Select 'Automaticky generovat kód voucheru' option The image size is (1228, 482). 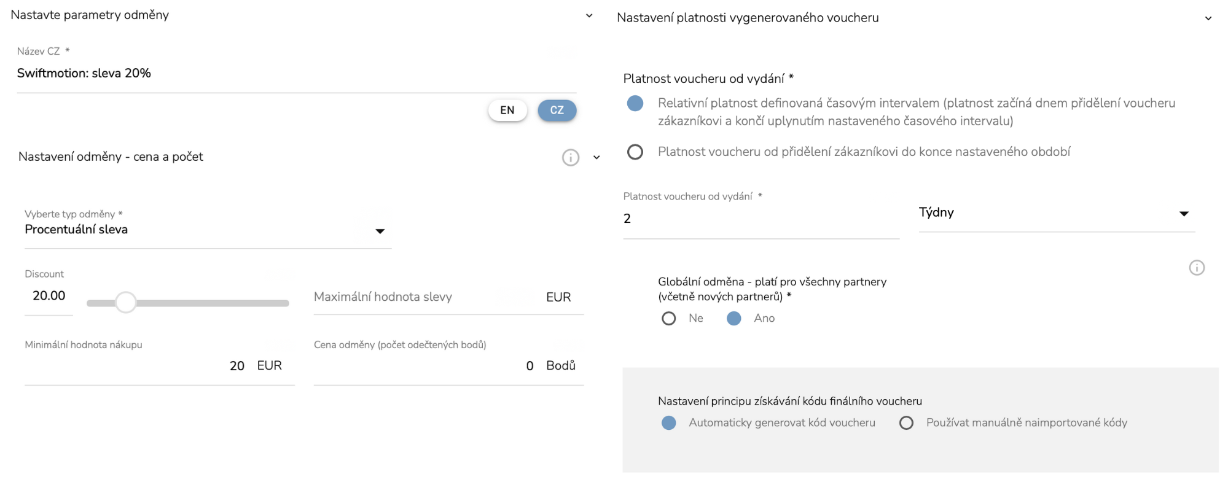click(x=668, y=422)
